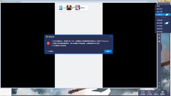Toggle the 主播模式 switch in the menu

[x=167, y=15]
